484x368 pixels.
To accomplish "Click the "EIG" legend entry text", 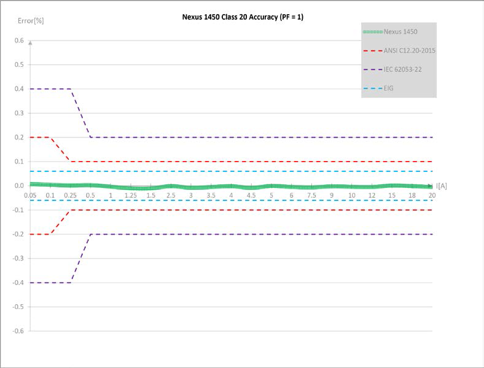I will (389, 88).
